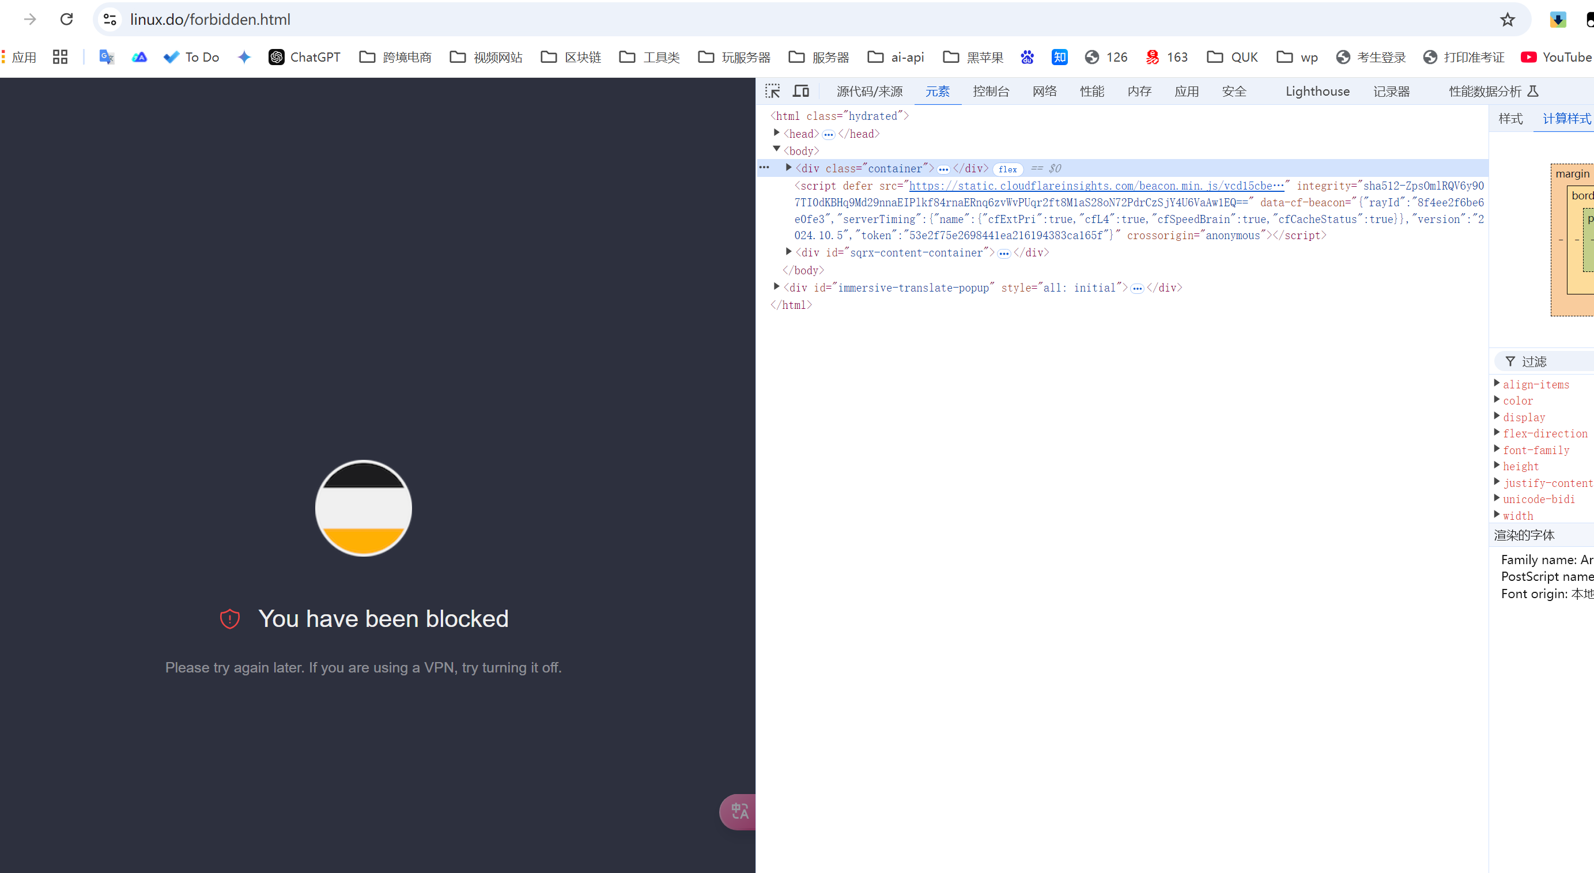Open the 126 mail bookmark
This screenshot has width=1594, height=873.
tap(1106, 57)
